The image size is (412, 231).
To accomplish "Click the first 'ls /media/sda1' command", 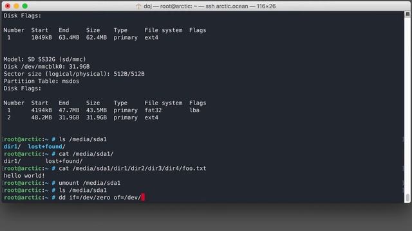I will tap(83, 139).
